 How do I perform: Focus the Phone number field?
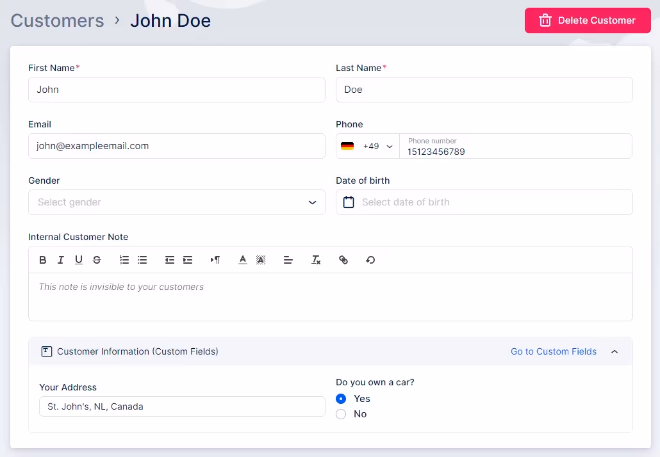(516, 146)
